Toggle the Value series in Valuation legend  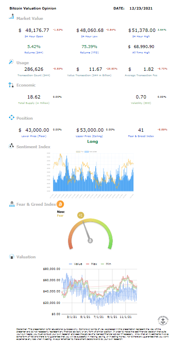click(x=76, y=264)
